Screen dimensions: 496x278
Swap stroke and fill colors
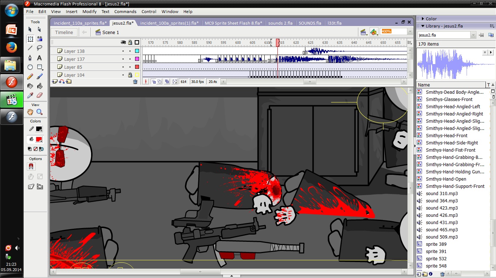coord(41,149)
